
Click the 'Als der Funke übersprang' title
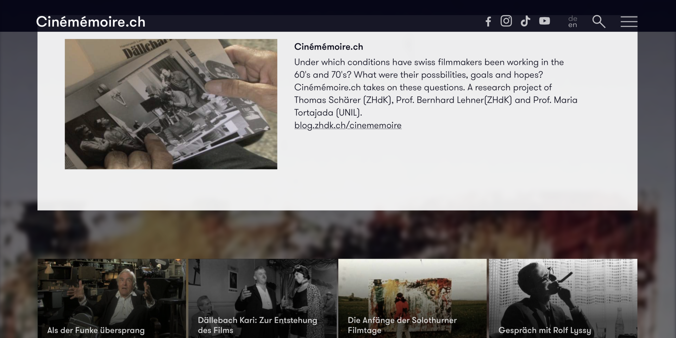click(96, 330)
